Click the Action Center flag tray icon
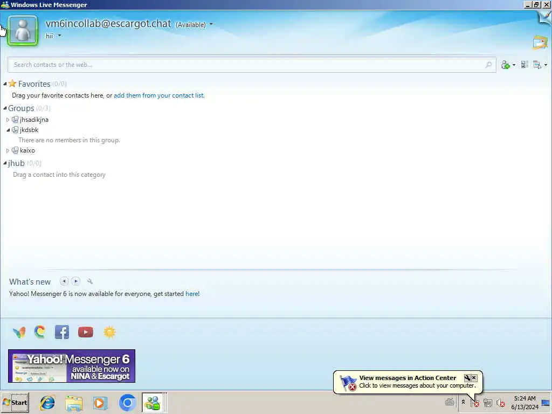The width and height of the screenshot is (552, 414). pyautogui.click(x=474, y=402)
